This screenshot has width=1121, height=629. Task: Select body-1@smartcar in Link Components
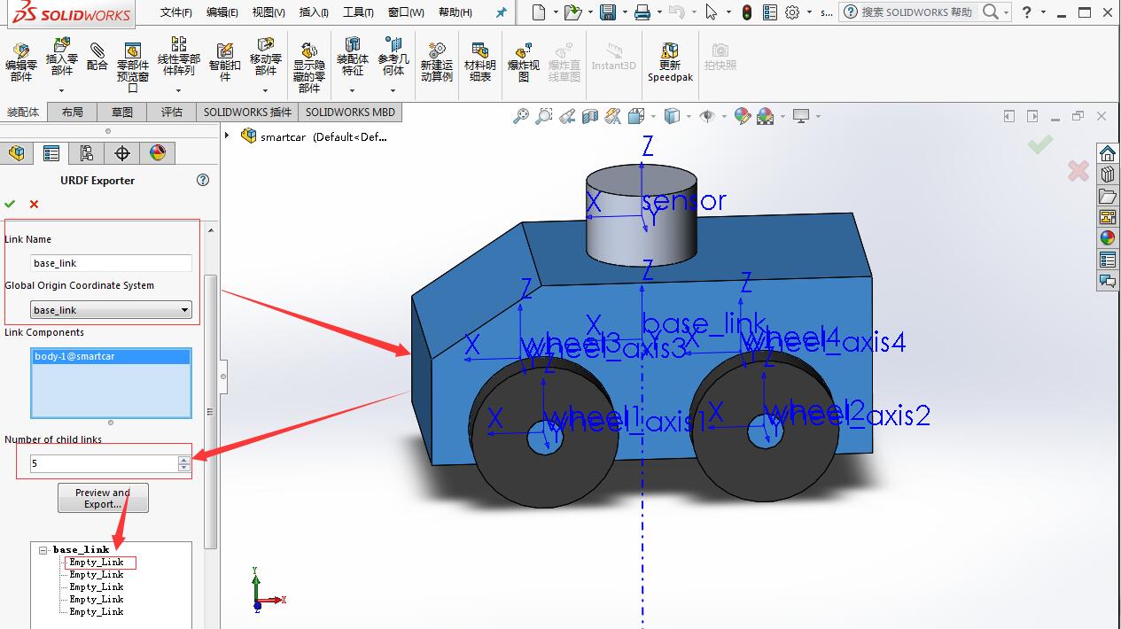tap(111, 356)
